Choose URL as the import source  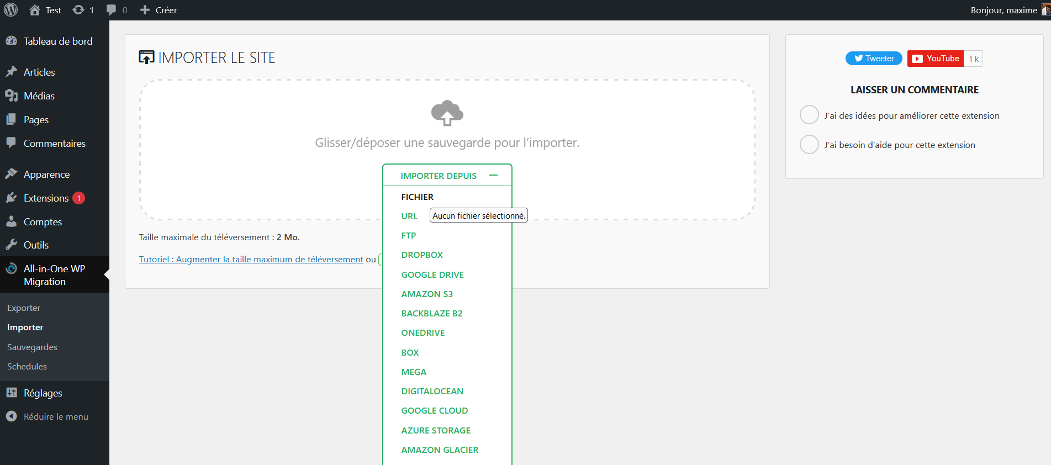pos(409,216)
